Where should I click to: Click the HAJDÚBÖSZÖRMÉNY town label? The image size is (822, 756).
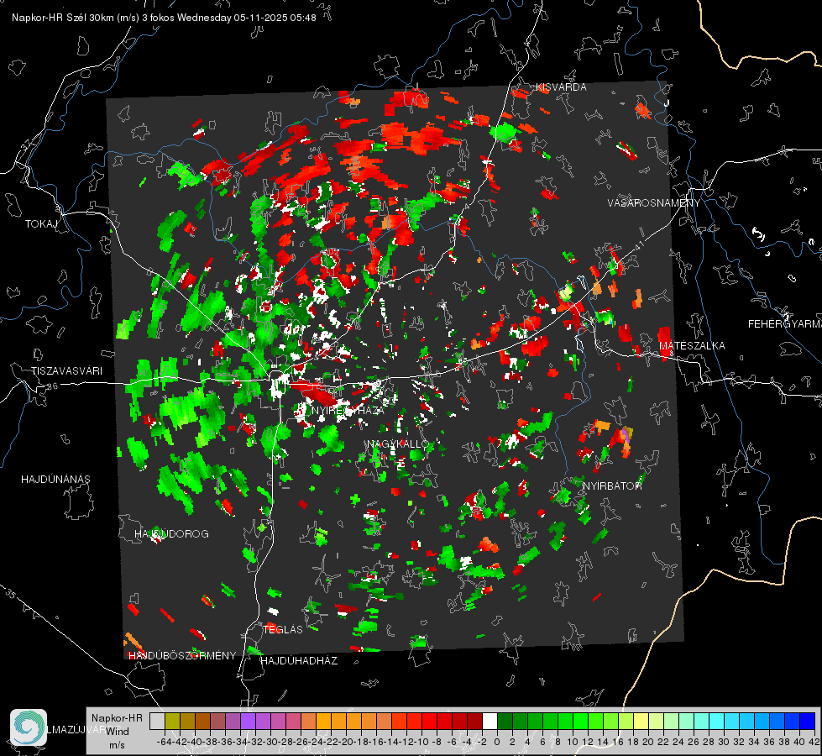click(182, 655)
